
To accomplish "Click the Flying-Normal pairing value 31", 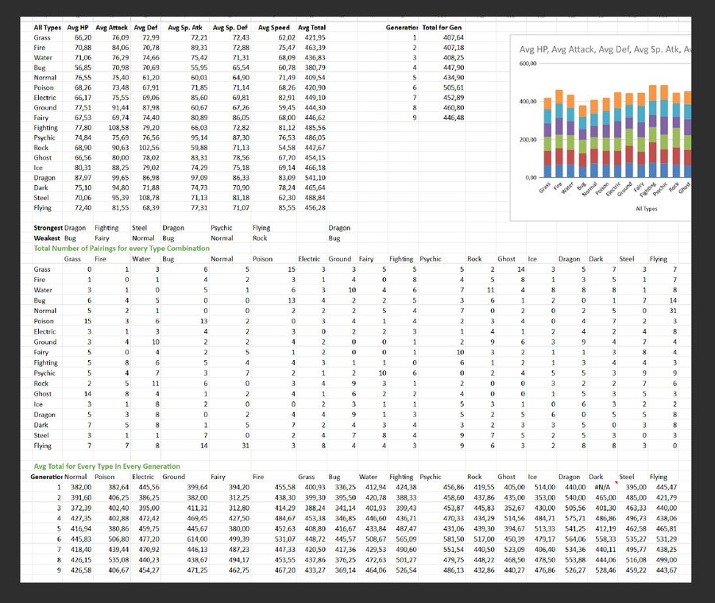I will pos(245,446).
